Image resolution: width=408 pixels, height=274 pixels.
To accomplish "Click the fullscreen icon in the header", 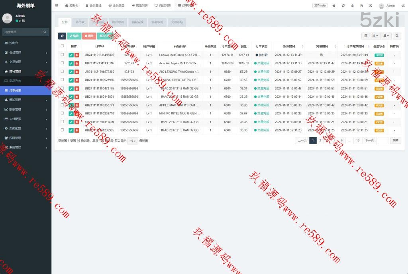I will click(371, 6).
